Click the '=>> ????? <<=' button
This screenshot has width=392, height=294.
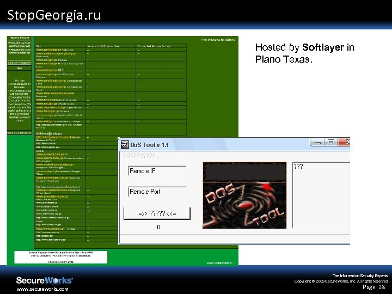(x=157, y=213)
